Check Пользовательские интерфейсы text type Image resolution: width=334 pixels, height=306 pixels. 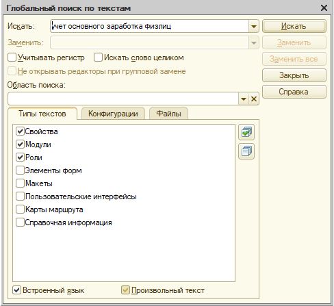[20, 196]
